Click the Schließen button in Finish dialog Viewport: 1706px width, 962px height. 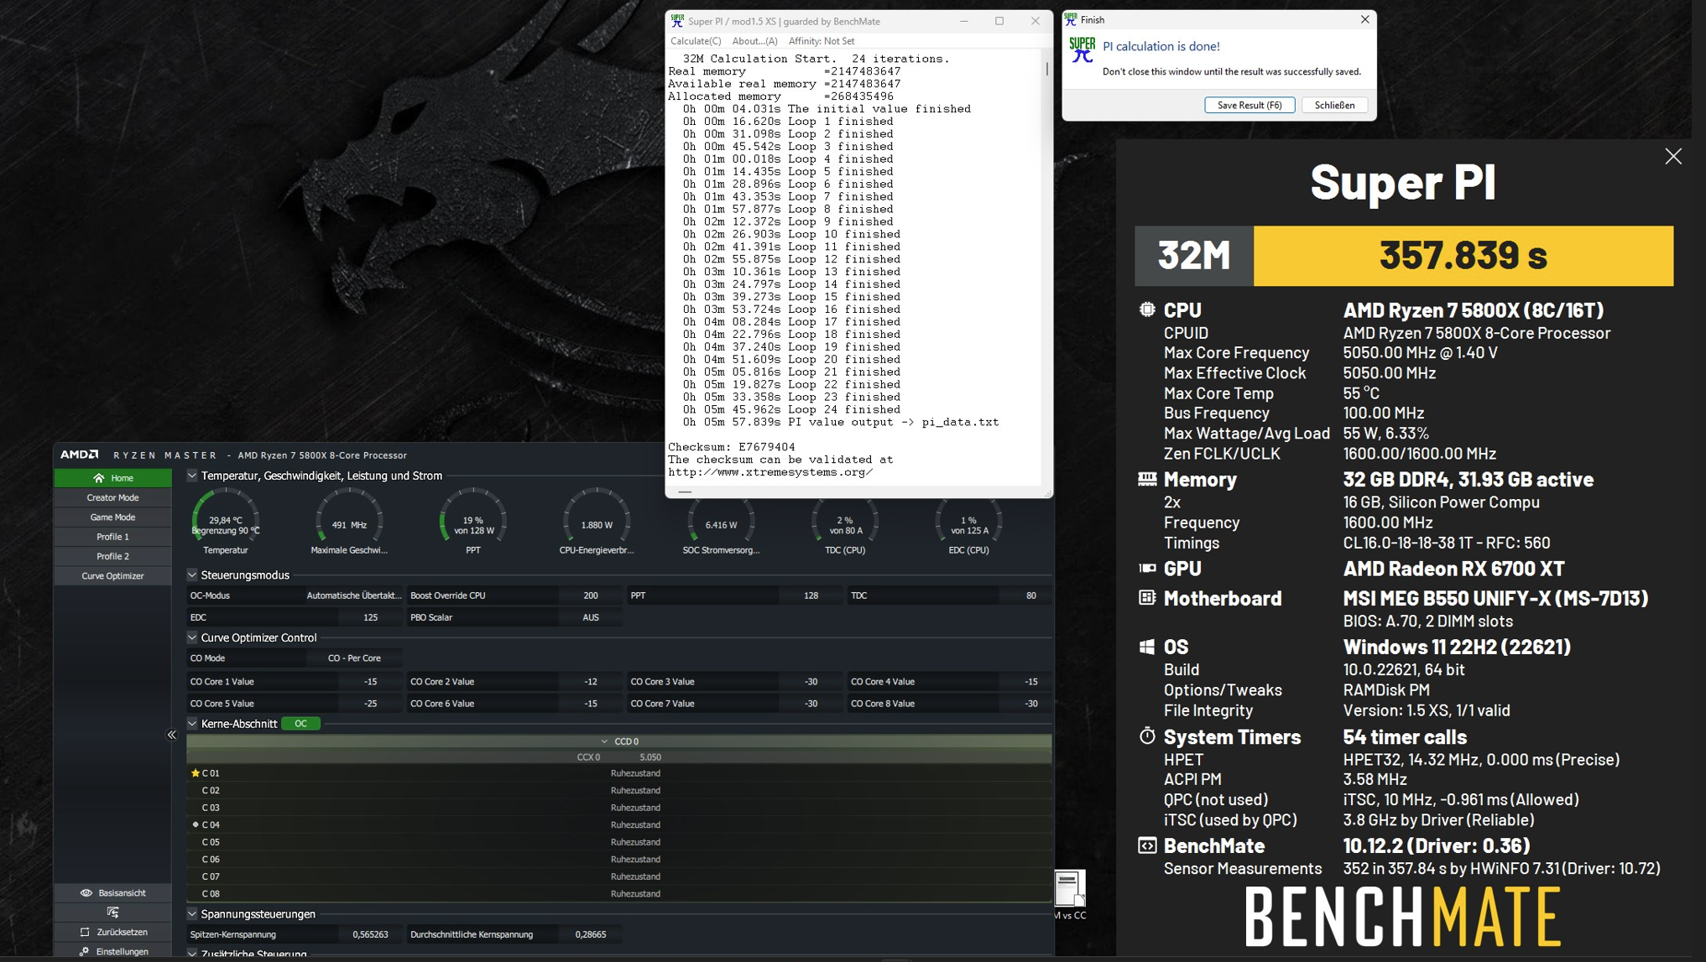pos(1333,105)
